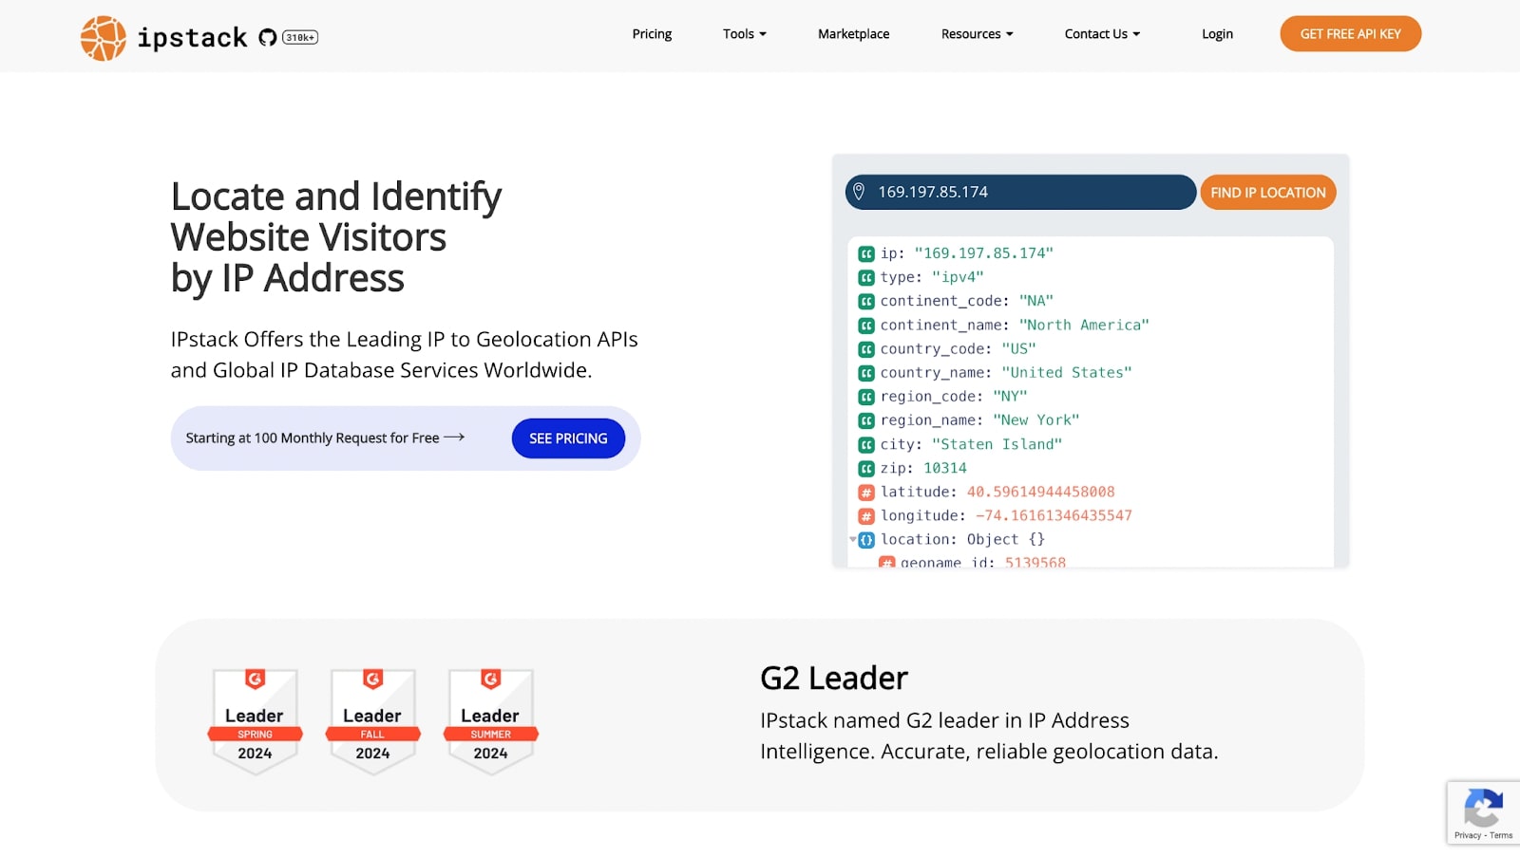Select the country_code value "US"
This screenshot has height=857, width=1520.
[1018, 348]
